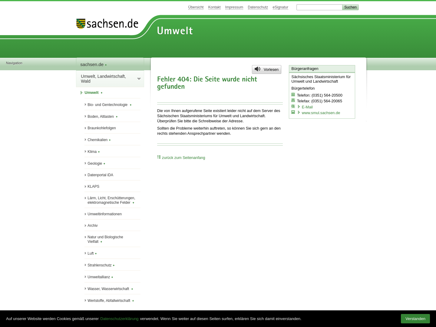The image size is (436, 327).
Task: Open the Kontakt top menu link
Action: pyautogui.click(x=214, y=7)
